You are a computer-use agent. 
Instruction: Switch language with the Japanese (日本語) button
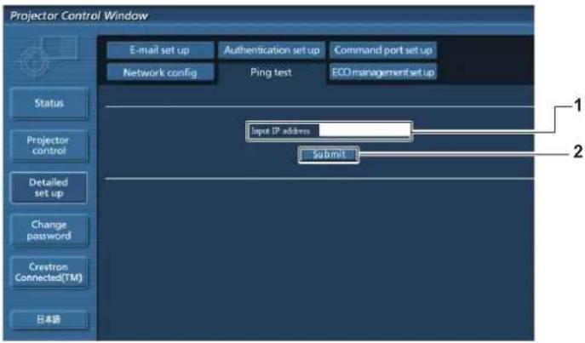click(x=49, y=319)
